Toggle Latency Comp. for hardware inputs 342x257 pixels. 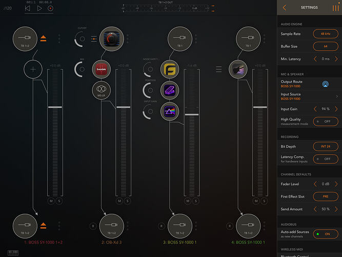(x=326, y=159)
